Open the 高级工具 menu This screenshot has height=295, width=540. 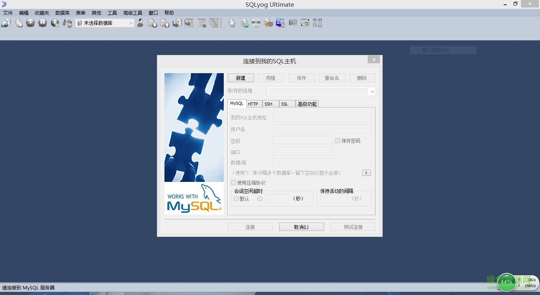(133, 12)
